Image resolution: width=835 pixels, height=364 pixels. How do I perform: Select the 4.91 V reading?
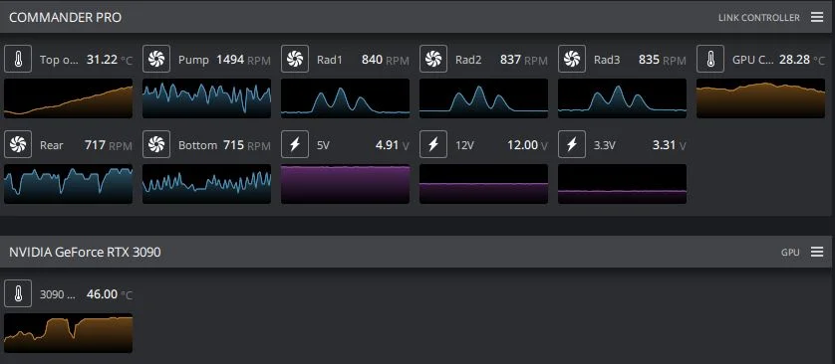coord(392,145)
